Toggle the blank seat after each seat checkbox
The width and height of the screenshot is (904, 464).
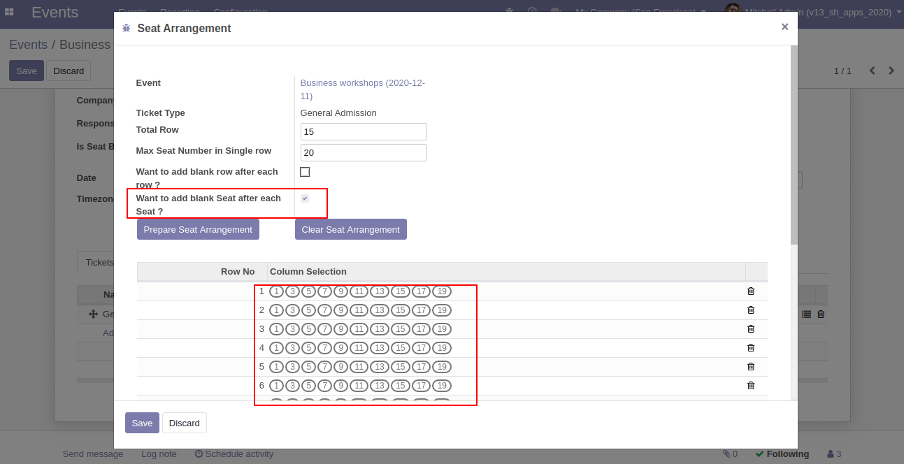305,198
